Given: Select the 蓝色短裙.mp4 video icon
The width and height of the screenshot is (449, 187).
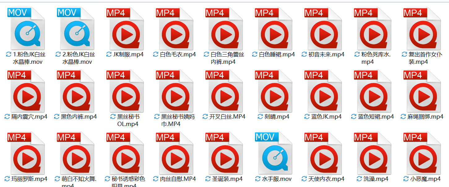Looking at the screenshot, I should (373, 91).
